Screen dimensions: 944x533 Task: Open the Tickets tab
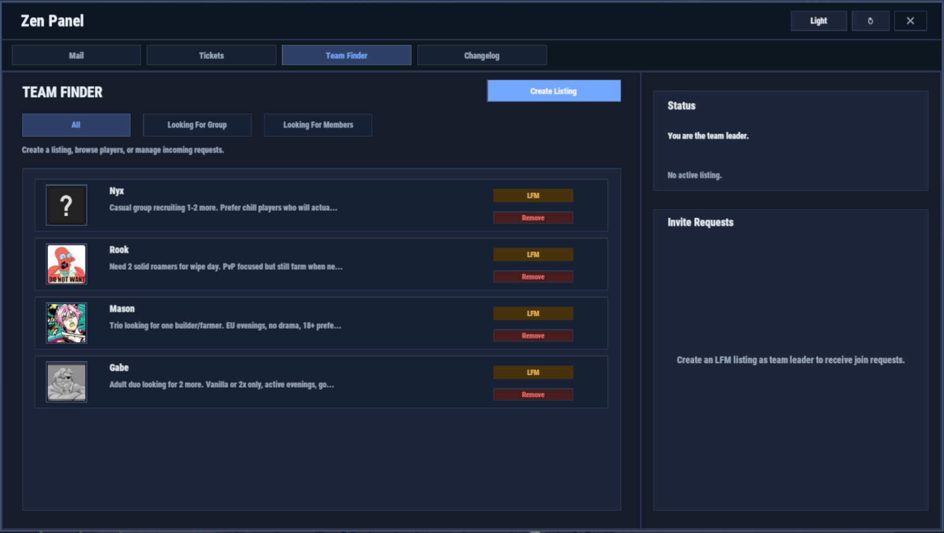click(211, 56)
